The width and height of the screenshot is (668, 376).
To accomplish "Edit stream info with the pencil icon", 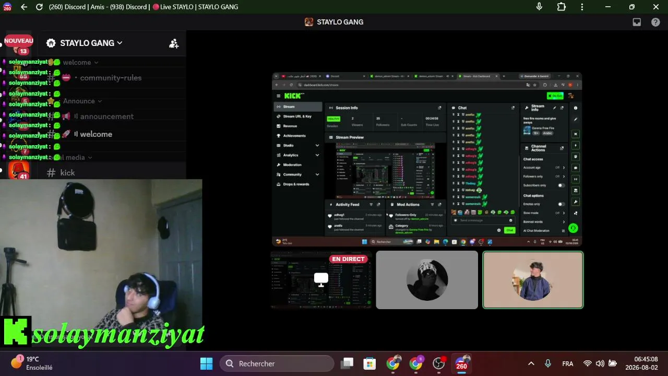I will pyautogui.click(x=554, y=108).
